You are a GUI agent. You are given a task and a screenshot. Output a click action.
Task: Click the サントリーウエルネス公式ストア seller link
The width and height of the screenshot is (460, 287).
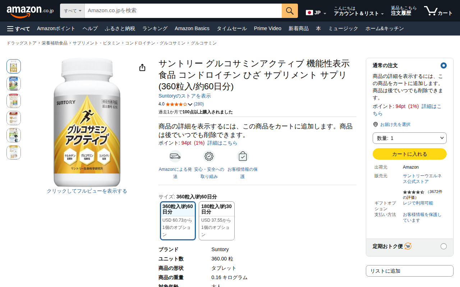point(422,179)
